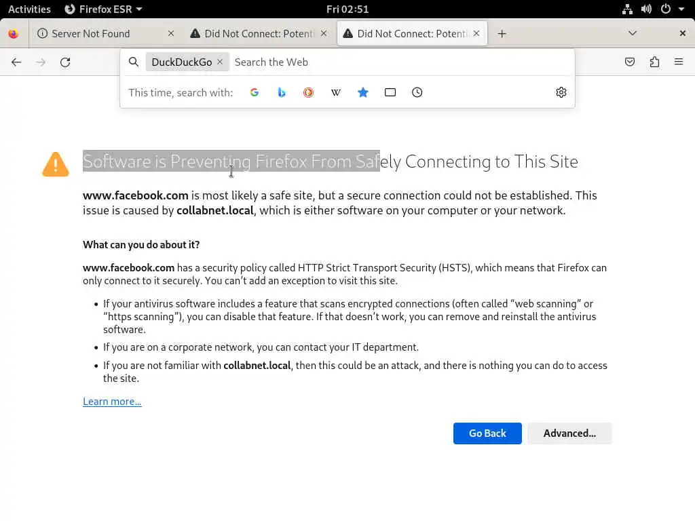Open Firefox hamburger application menu

click(679, 62)
